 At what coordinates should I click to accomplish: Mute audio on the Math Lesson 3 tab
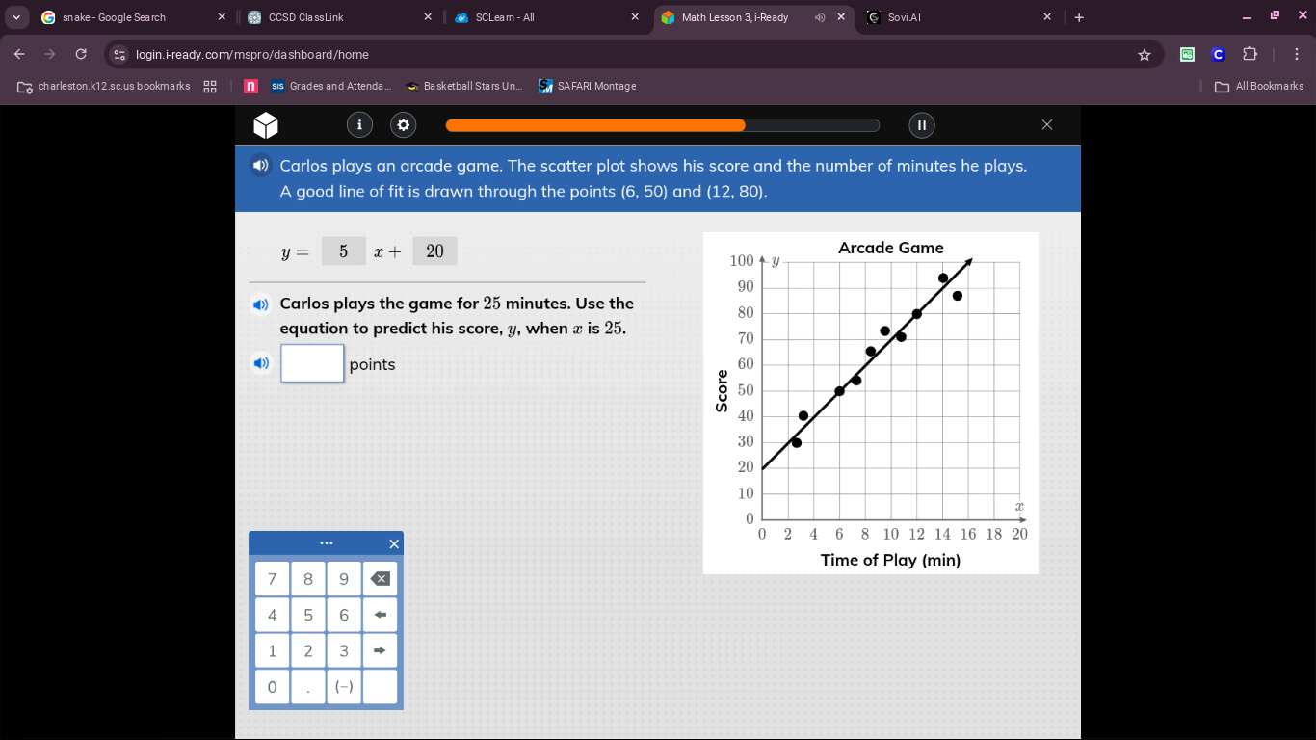coord(820,16)
